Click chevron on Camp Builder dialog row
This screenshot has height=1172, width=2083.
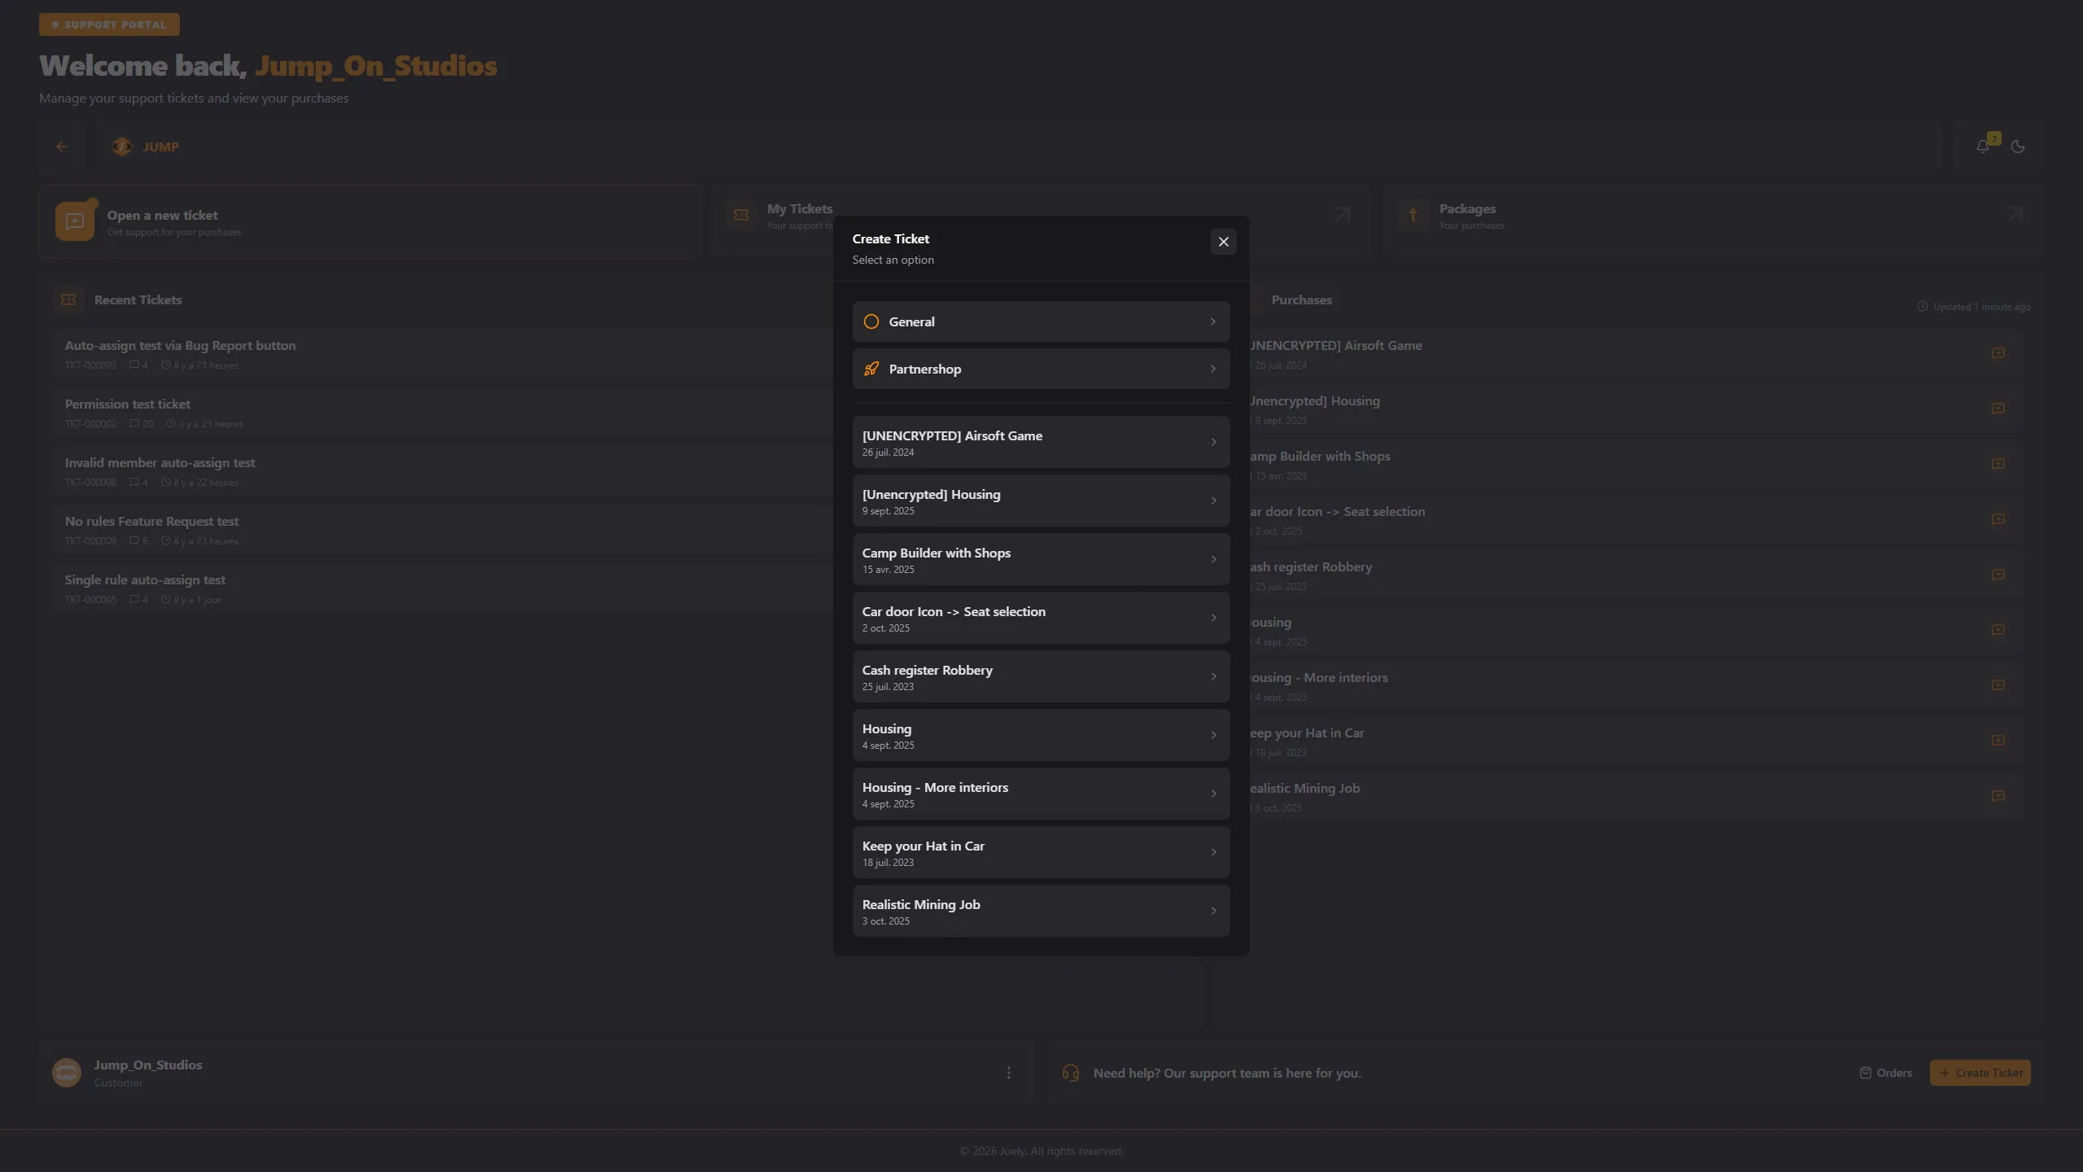(1213, 559)
